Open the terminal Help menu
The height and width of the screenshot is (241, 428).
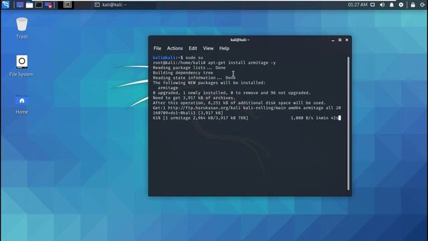tap(224, 48)
